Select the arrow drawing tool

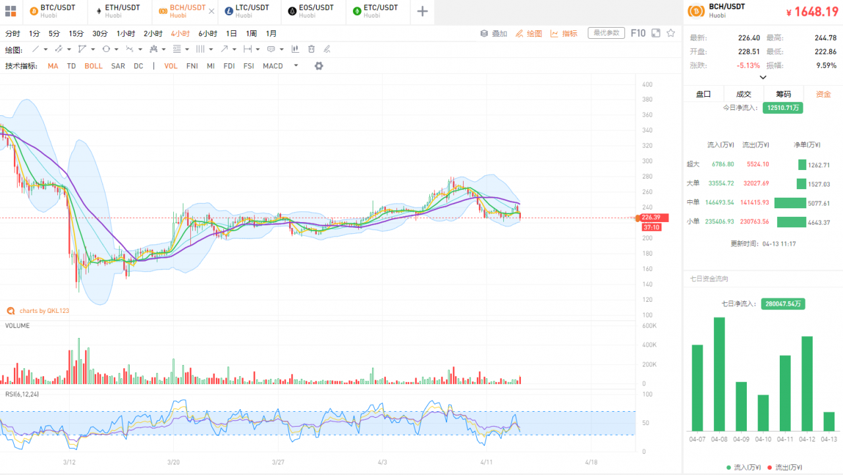(x=225, y=49)
